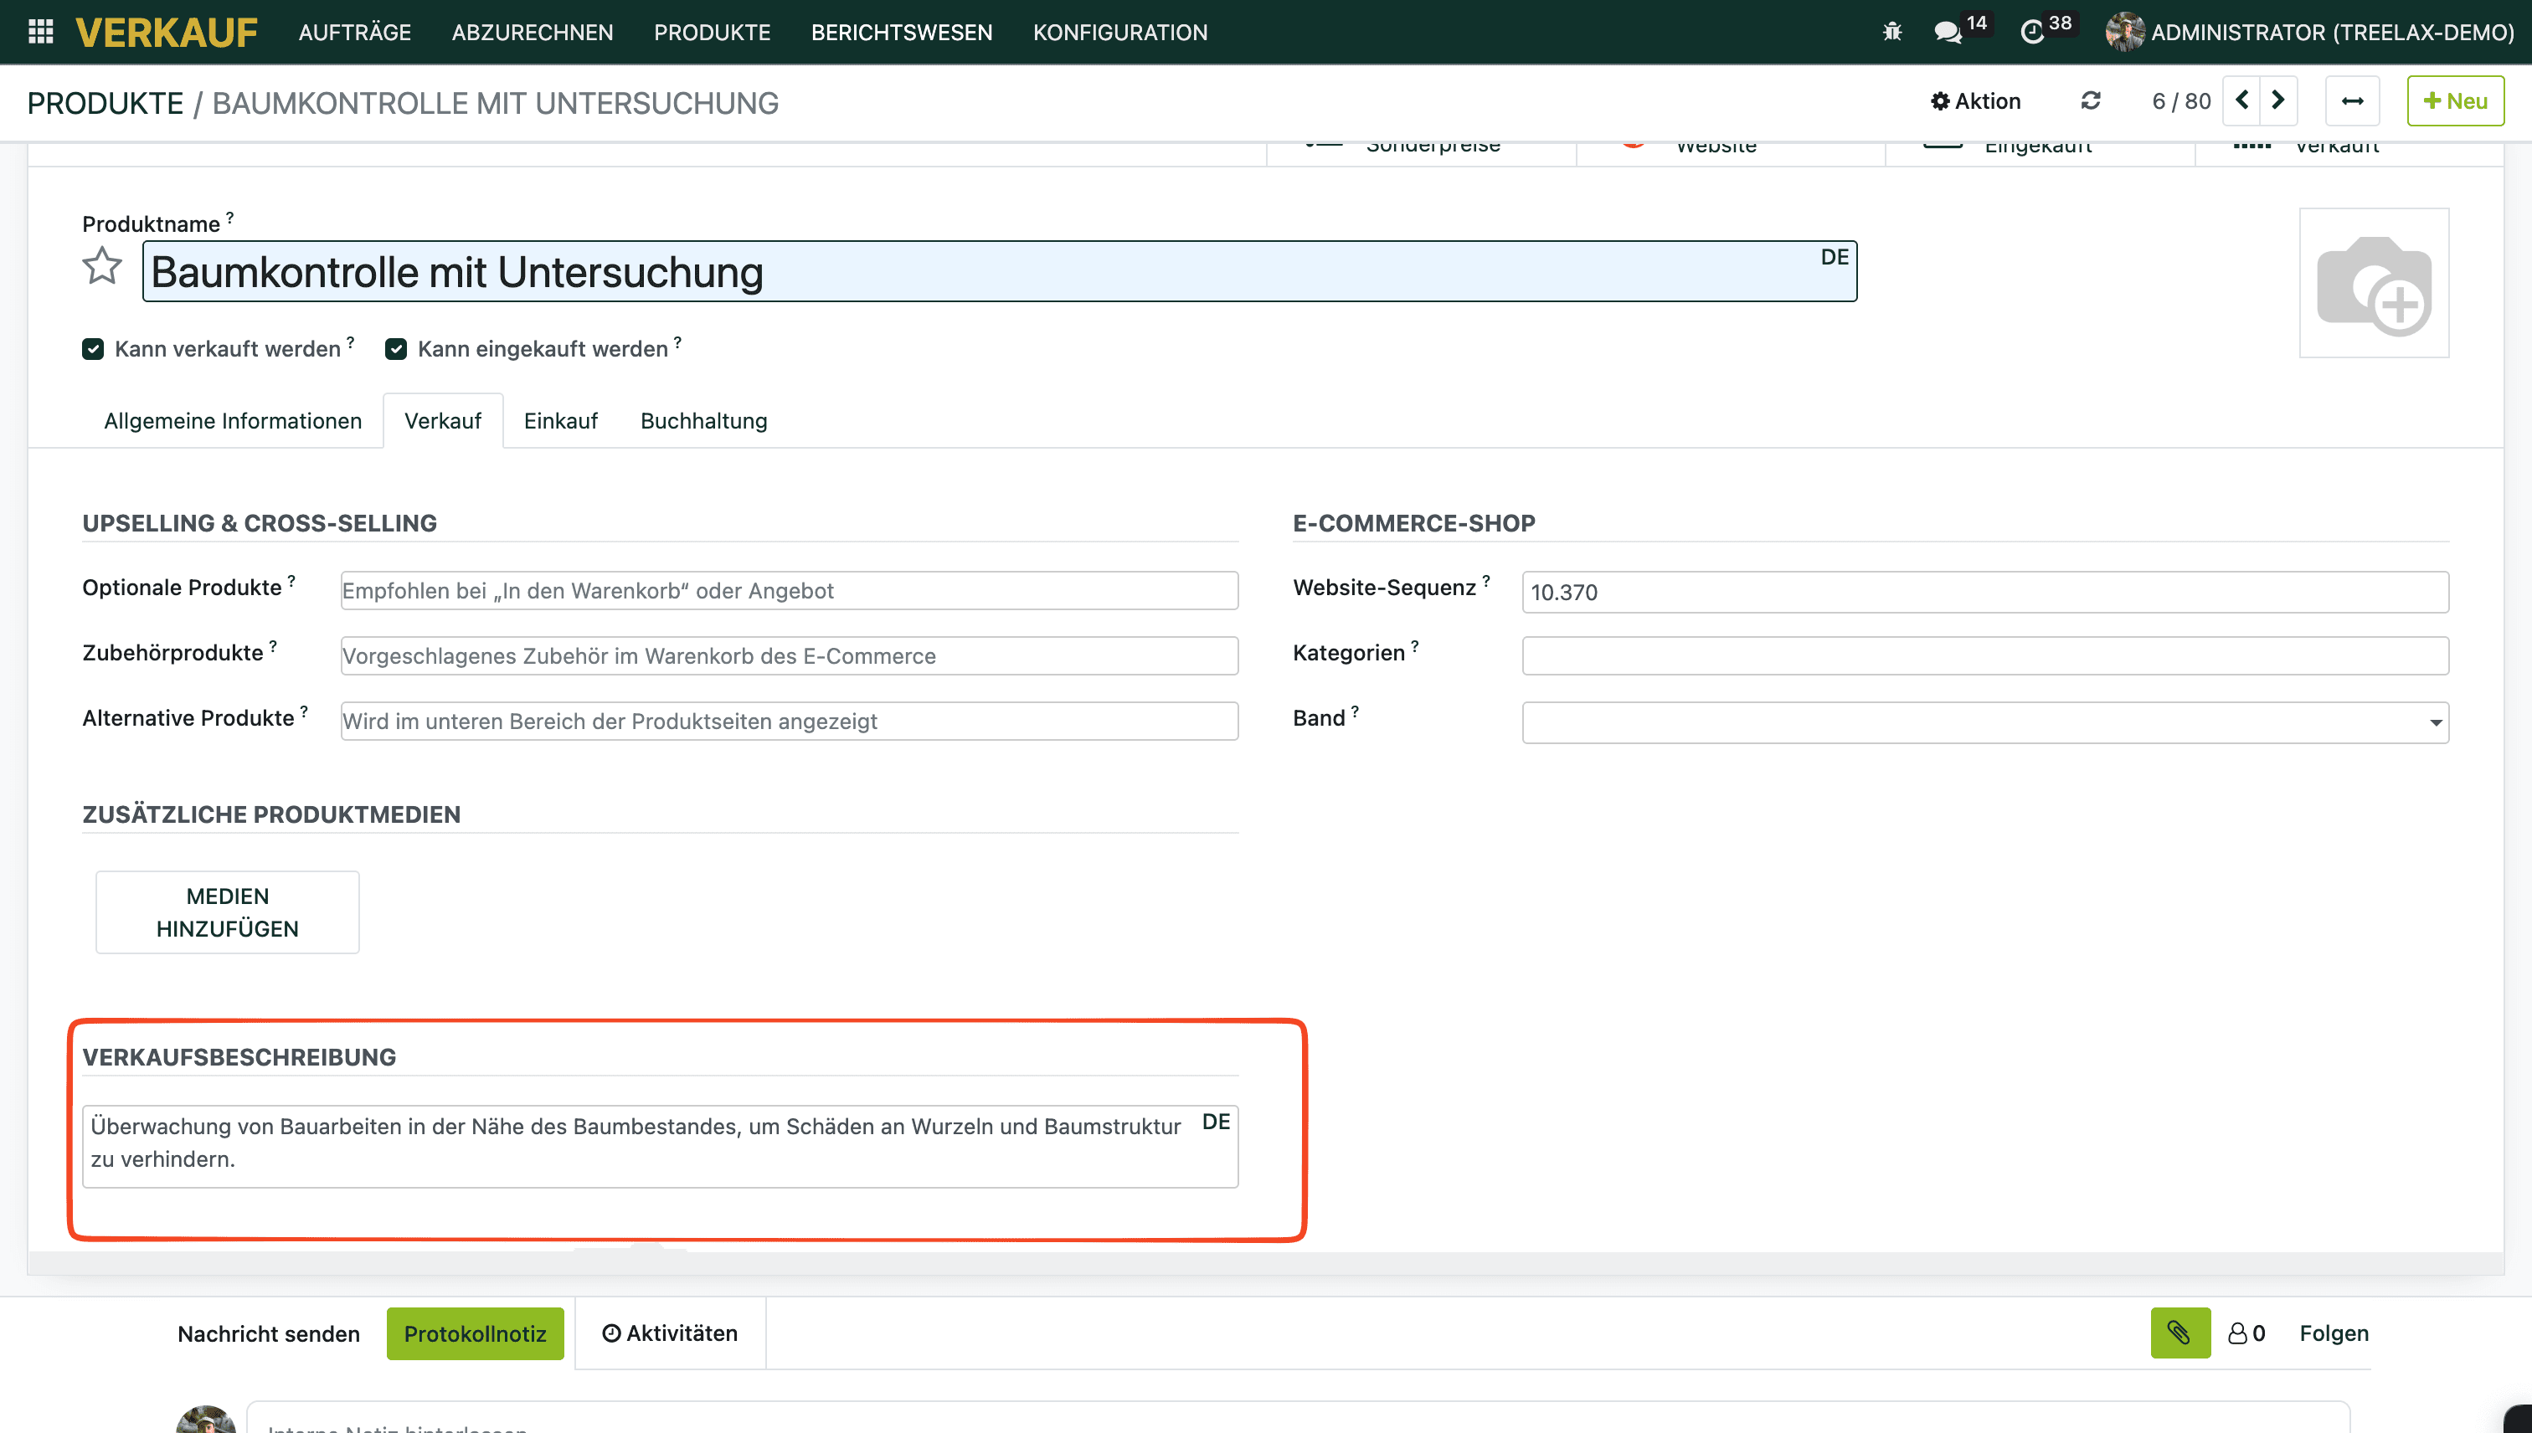Open the Optionale Produkte selection field
Viewport: 2532px width, 1433px height.
(x=789, y=590)
